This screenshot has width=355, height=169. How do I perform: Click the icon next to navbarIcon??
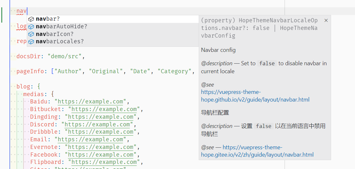click(x=31, y=34)
